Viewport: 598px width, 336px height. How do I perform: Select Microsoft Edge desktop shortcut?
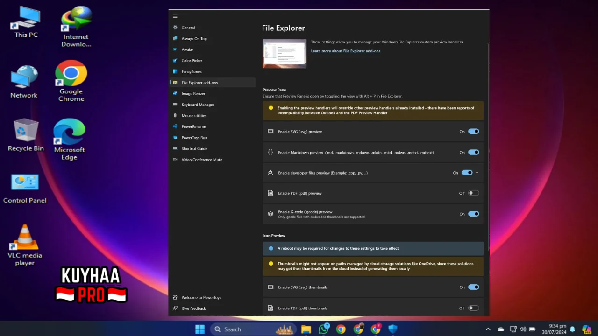tap(69, 140)
